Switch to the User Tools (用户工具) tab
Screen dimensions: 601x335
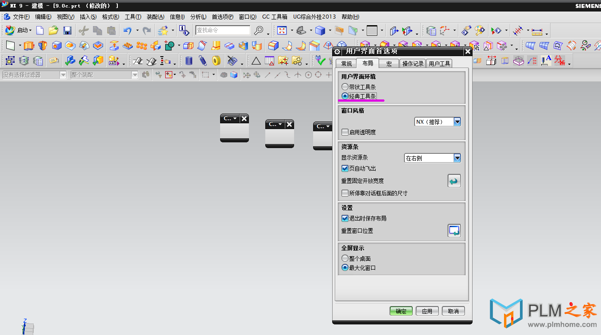439,64
